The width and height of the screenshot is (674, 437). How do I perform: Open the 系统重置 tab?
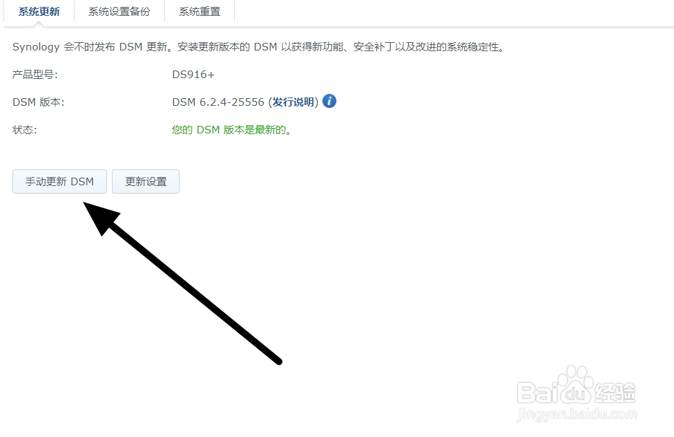(x=200, y=12)
